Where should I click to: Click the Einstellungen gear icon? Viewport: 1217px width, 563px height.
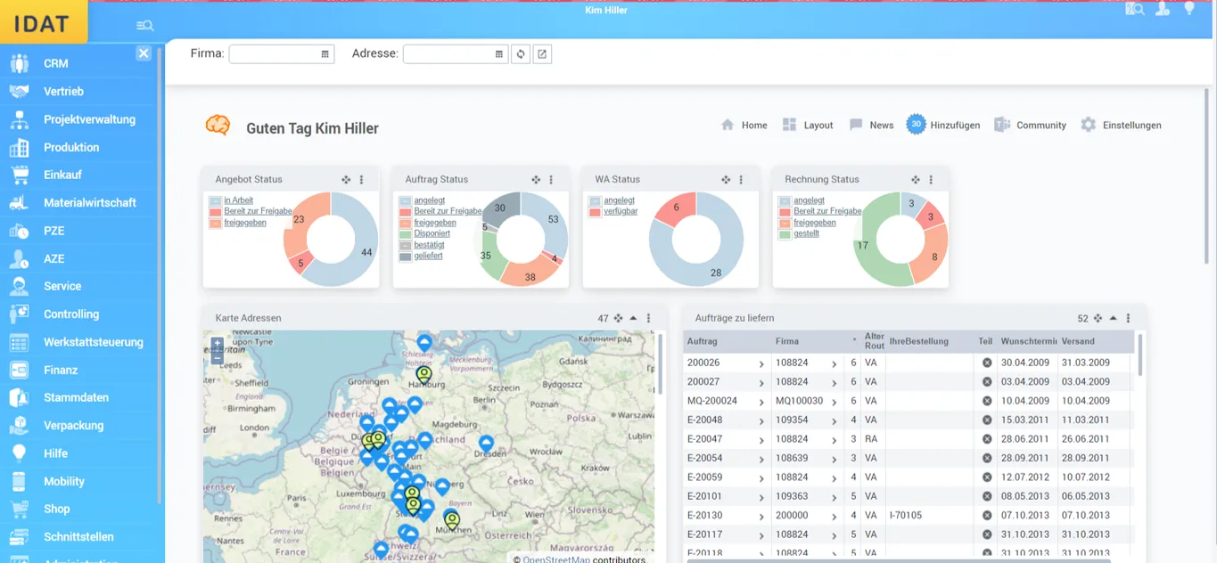(1088, 126)
